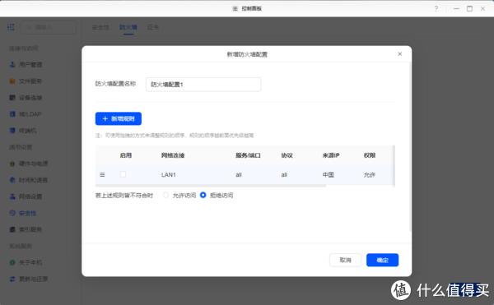Click the 更新与还原 sidebar icon
Viewport: 494px width, 305px height.
click(x=12, y=279)
